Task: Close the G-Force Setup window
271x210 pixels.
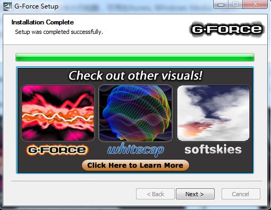Action: [x=255, y=4]
